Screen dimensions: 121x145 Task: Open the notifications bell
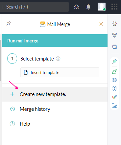click(x=88, y=7)
